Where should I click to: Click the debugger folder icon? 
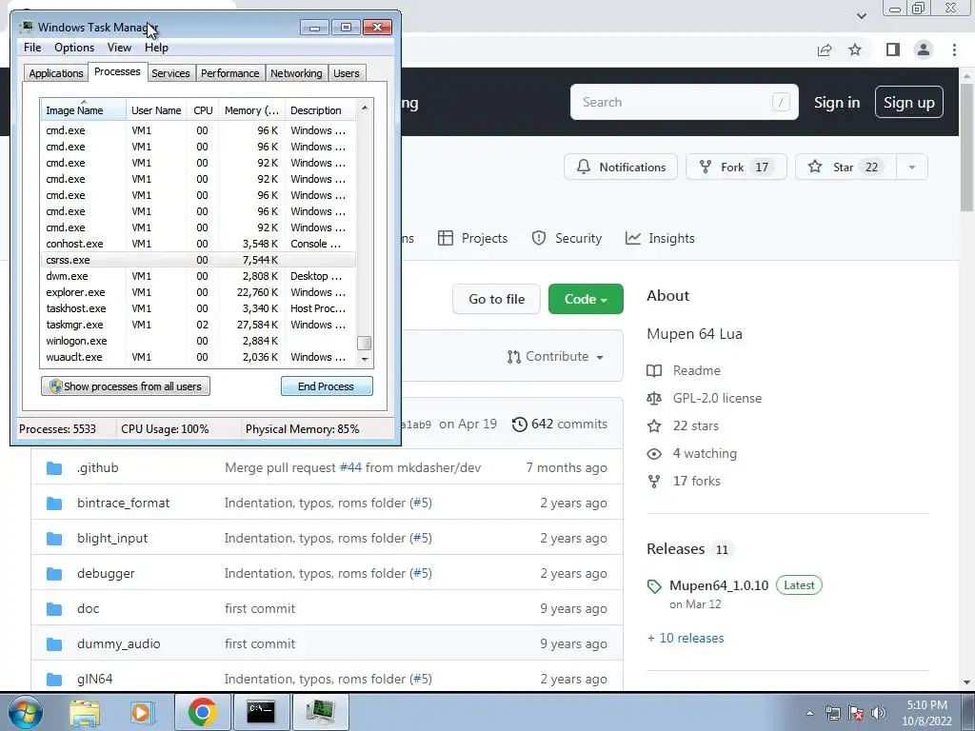54,573
